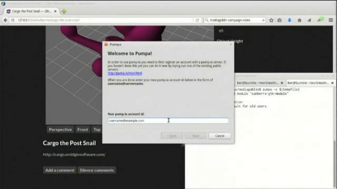337x189 pixels.
Task: Bookmark this page with the star icon
Action: tap(271, 20)
